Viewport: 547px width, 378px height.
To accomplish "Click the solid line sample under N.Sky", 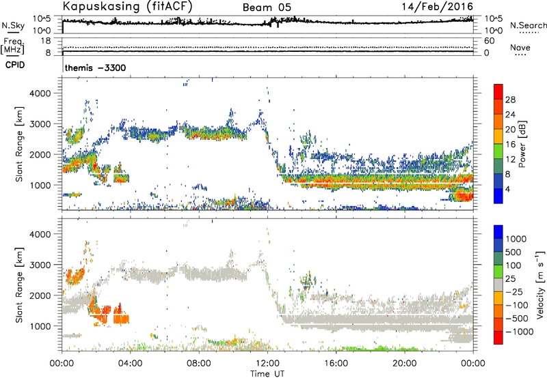I will [x=13, y=32].
